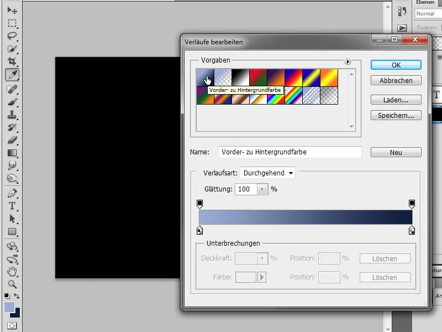Select the Spot Healing Brush tool
Image resolution: width=442 pixels, height=332 pixels.
12,89
